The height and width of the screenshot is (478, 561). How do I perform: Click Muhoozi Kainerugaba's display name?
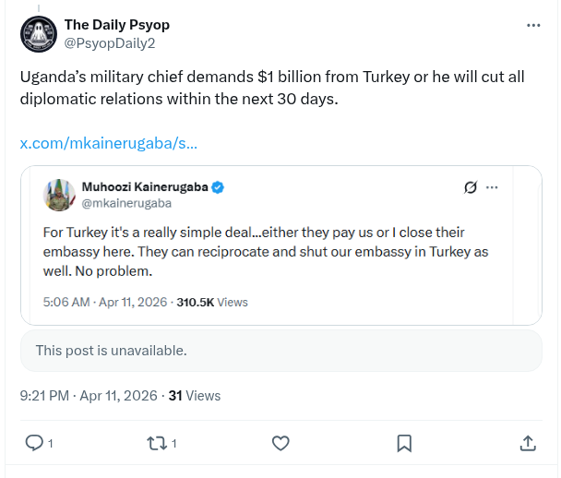click(145, 187)
